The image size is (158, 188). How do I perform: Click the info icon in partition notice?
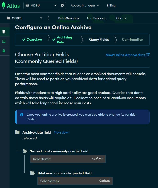coord(22,115)
